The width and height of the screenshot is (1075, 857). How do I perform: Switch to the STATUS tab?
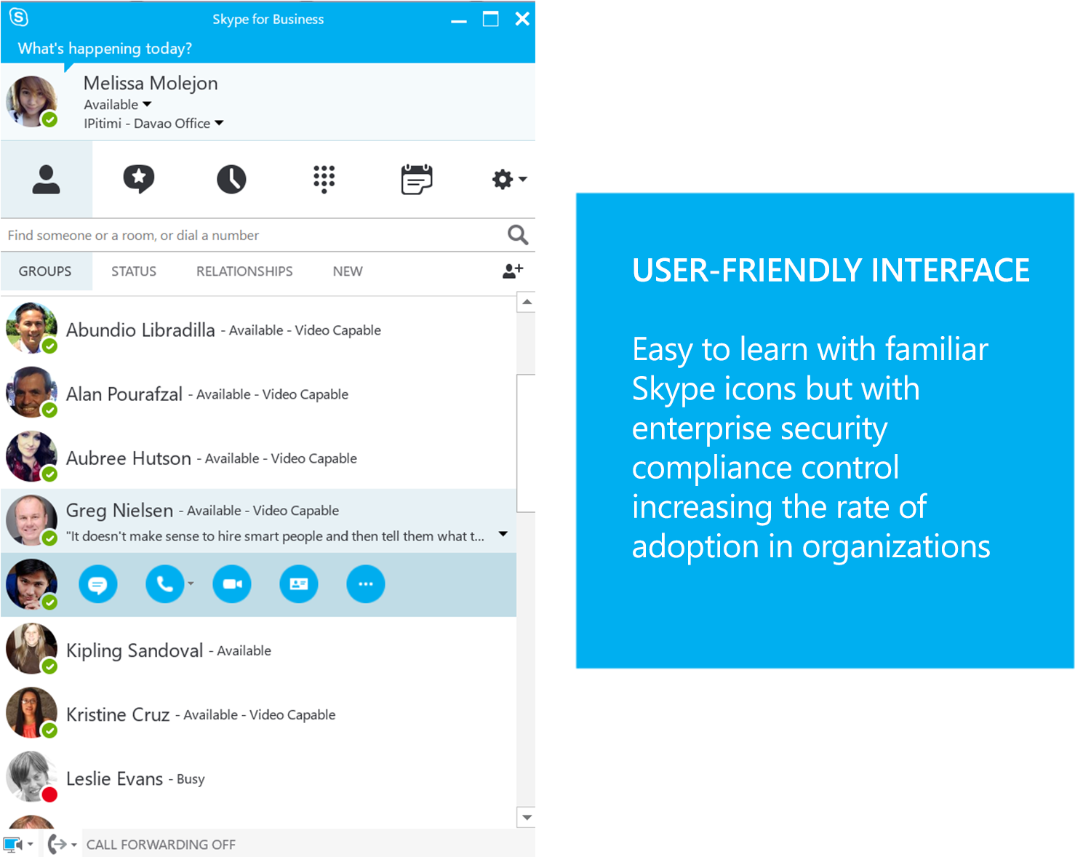(x=134, y=271)
